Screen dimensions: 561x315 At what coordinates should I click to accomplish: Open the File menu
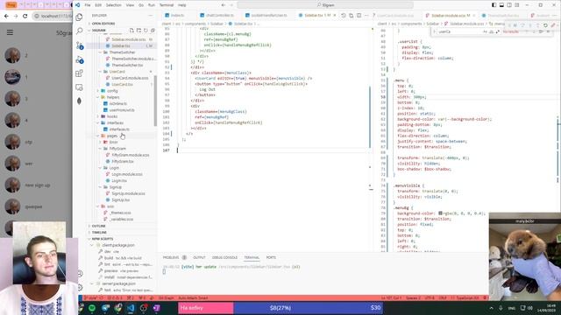tap(88, 5)
